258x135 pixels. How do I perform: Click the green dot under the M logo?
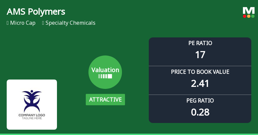click(x=253, y=16)
